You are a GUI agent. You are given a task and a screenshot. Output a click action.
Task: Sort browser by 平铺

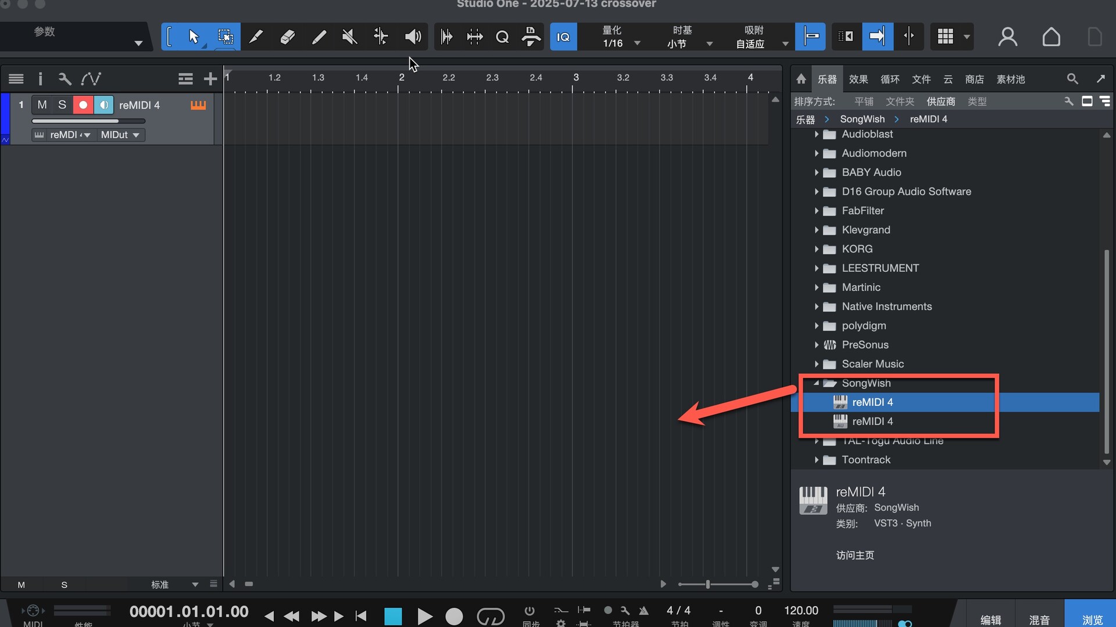tap(864, 102)
